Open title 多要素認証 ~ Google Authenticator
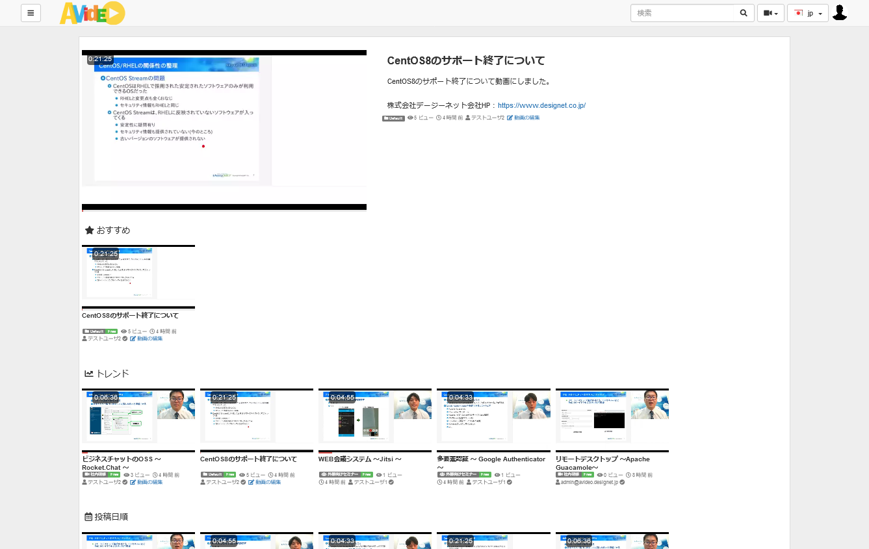This screenshot has width=869, height=549. click(491, 463)
